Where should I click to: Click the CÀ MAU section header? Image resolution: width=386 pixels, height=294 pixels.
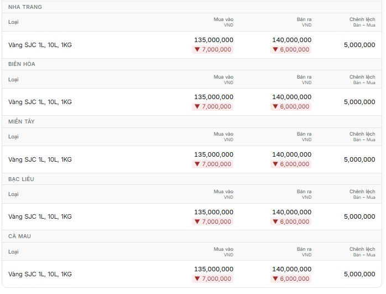point(19,236)
